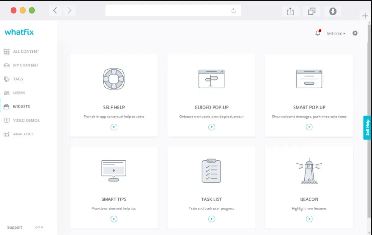Click the Beacon lighthouse icon
The image size is (372, 235).
pos(309,171)
